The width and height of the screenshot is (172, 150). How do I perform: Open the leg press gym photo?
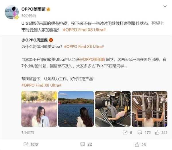(x=113, y=109)
